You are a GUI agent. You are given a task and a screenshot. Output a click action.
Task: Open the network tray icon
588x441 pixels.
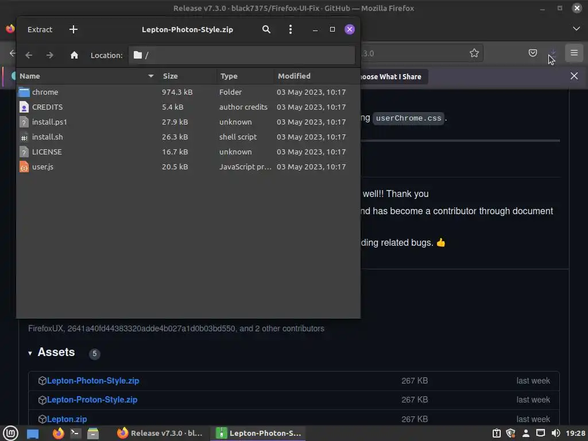[540, 433]
